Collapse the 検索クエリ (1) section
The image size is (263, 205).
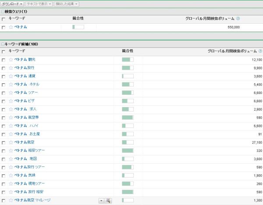pyautogui.click(x=3, y=11)
